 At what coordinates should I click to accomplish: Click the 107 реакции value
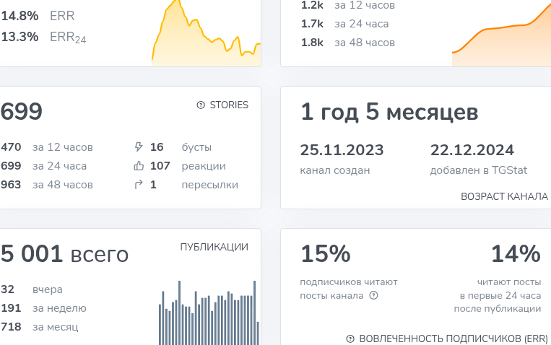(160, 165)
